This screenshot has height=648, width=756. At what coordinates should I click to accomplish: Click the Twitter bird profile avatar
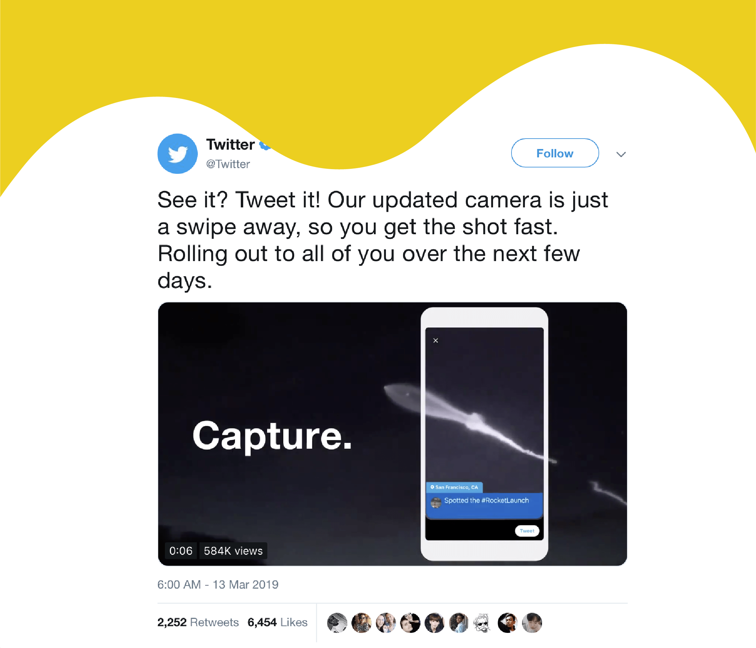(x=177, y=153)
